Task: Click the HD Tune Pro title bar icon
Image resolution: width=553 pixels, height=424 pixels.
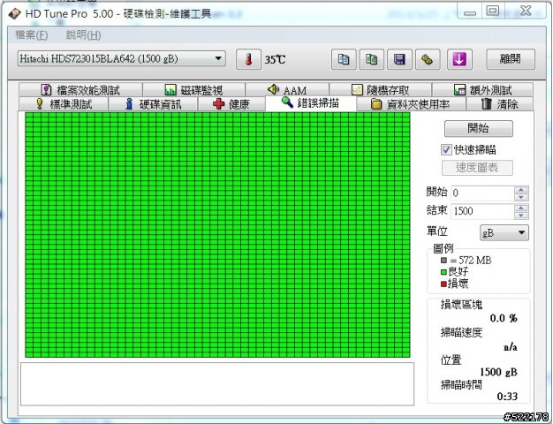Action: [x=15, y=14]
